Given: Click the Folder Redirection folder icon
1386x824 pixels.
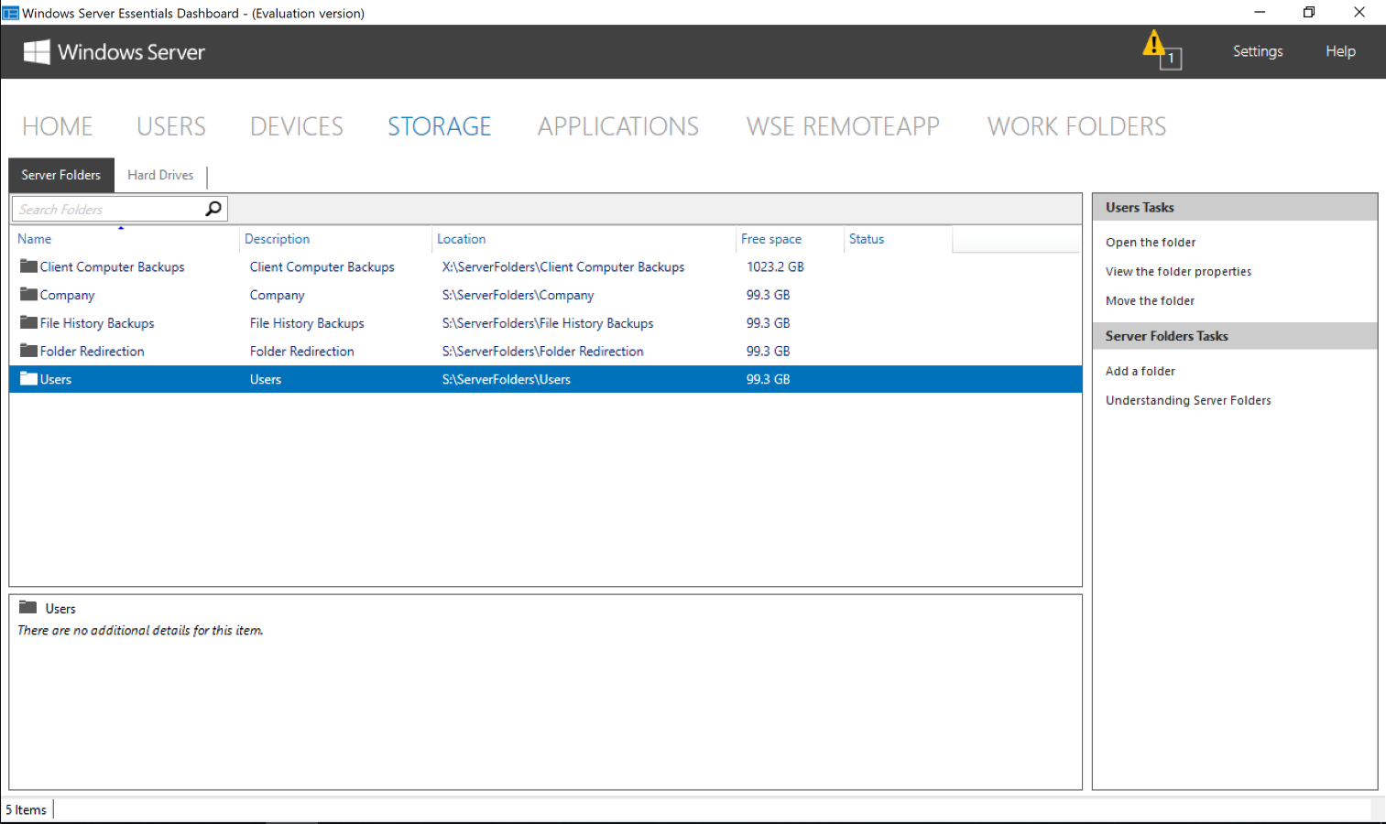Looking at the screenshot, I should [28, 351].
